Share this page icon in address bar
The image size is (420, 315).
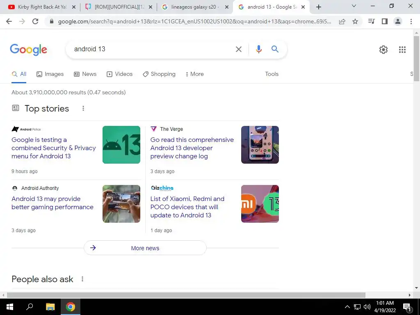coord(342,21)
